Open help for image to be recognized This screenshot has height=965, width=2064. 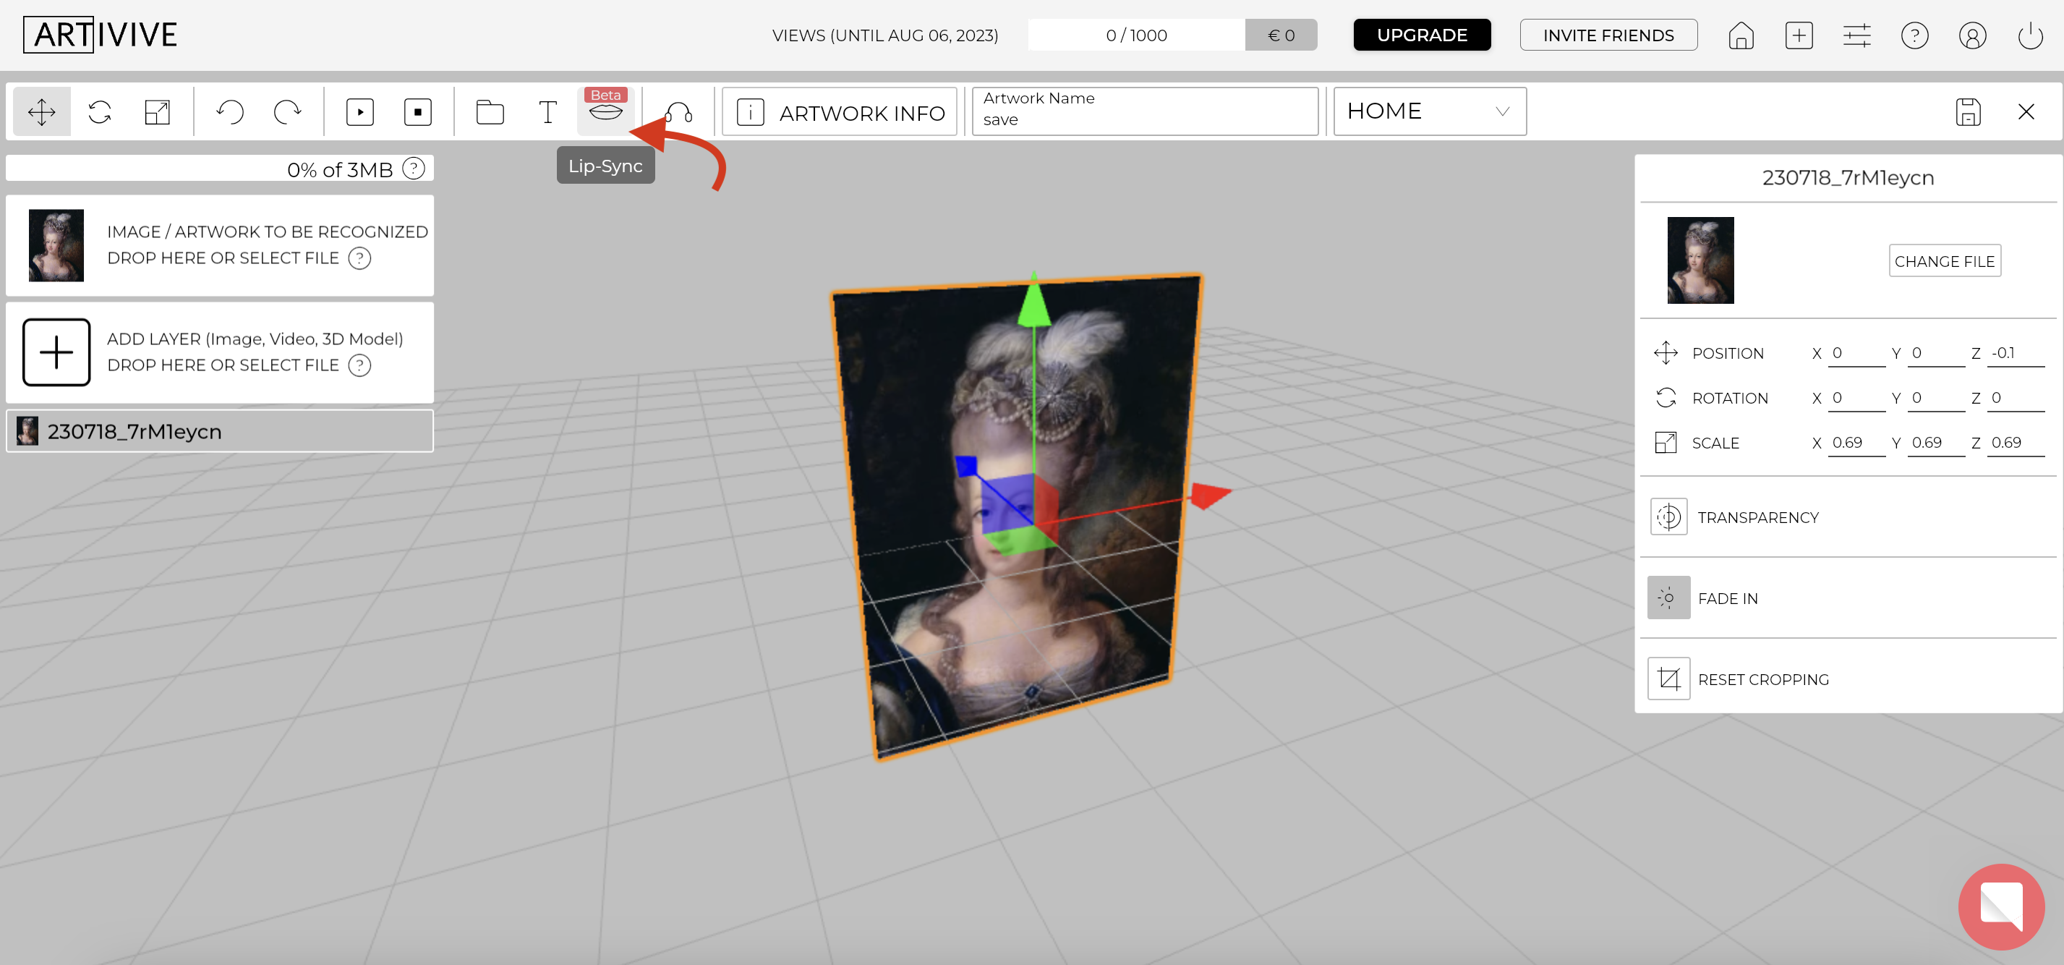359,258
